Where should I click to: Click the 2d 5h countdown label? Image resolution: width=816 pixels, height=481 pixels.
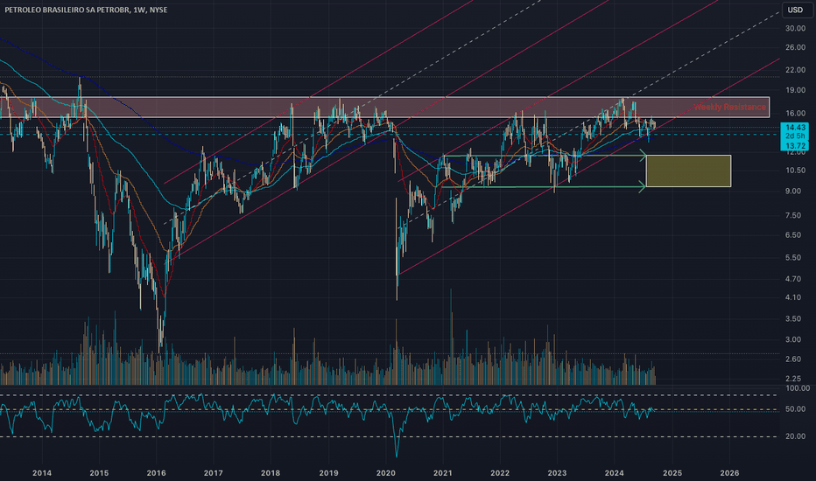796,136
